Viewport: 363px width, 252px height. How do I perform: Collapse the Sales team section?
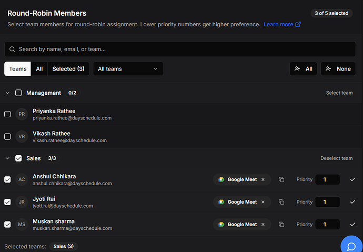pyautogui.click(x=7, y=158)
